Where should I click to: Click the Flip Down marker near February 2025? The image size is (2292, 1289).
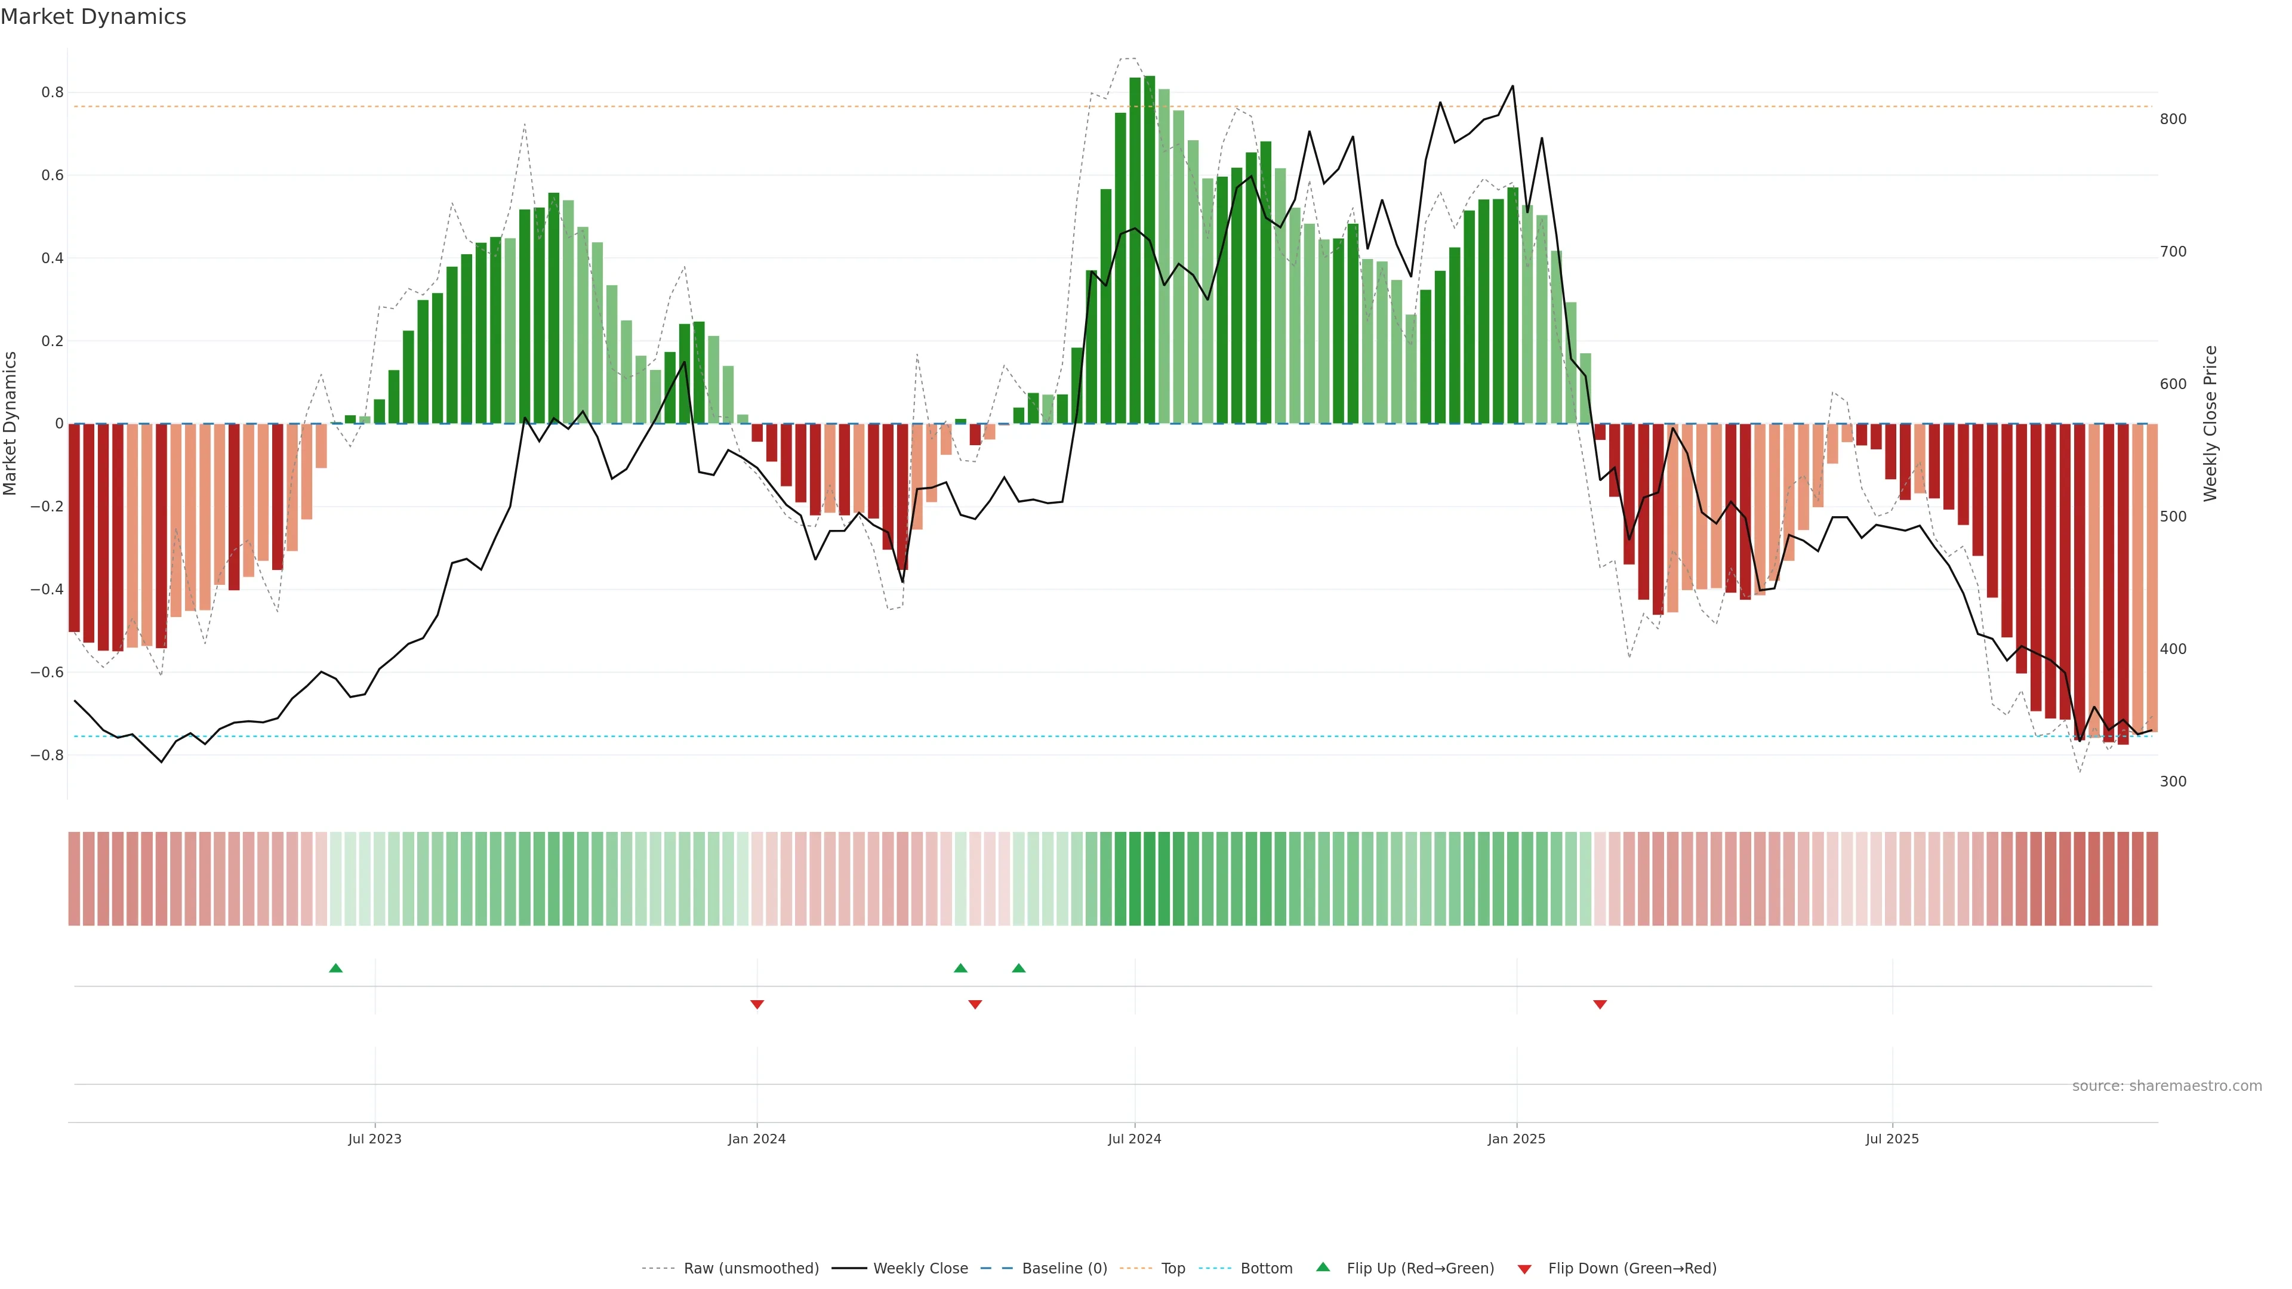coord(1600,1004)
